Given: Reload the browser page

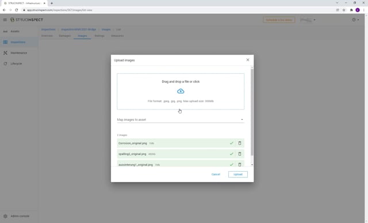Looking at the screenshot, I should pos(17,10).
